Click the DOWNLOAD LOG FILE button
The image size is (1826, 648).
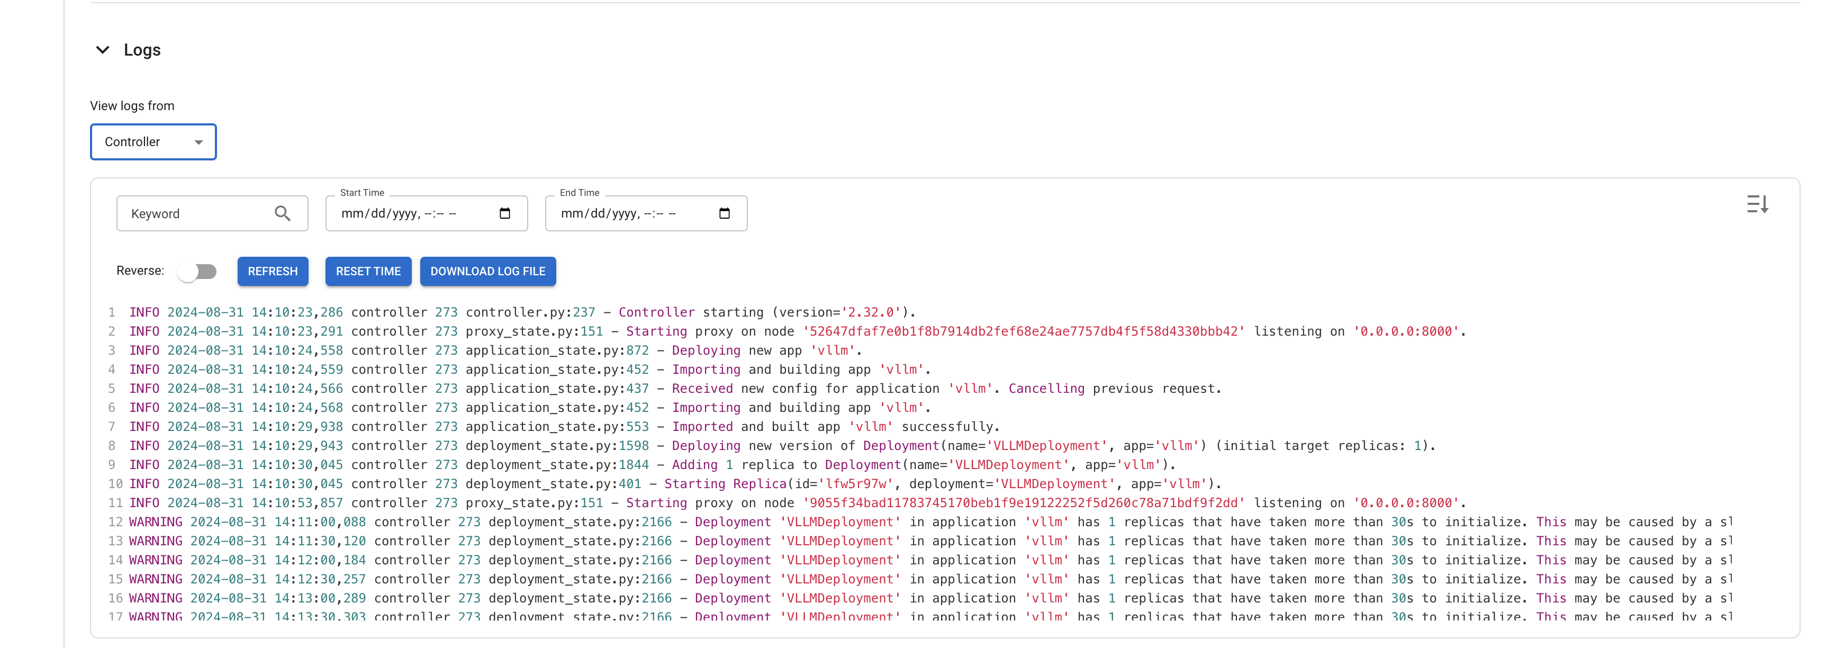coord(487,271)
